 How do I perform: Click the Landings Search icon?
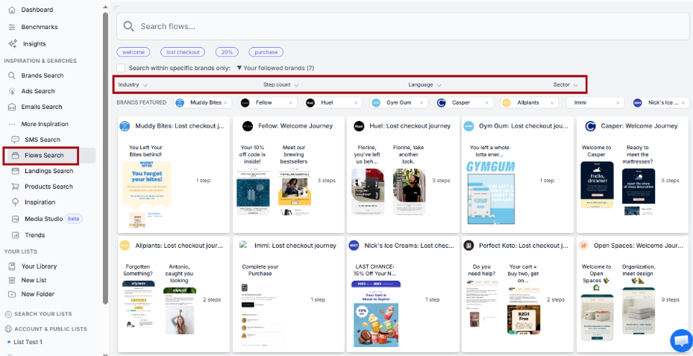tap(16, 171)
